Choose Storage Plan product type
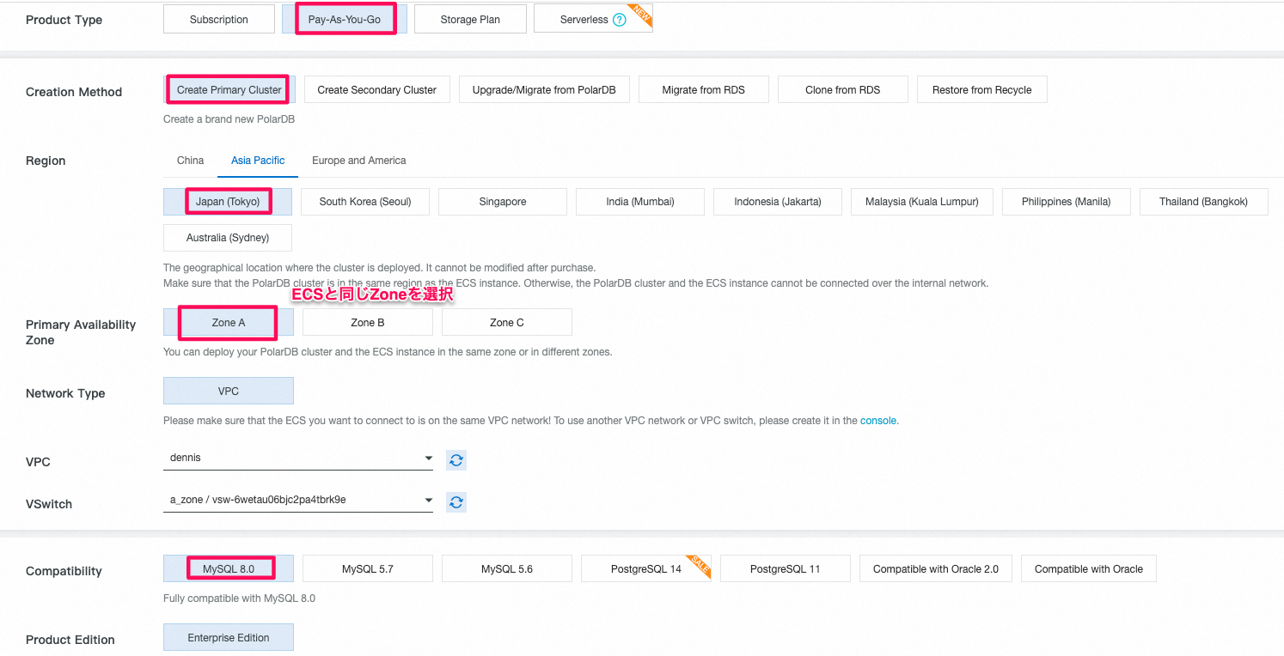Image resolution: width=1284 pixels, height=656 pixels. pyautogui.click(x=470, y=20)
